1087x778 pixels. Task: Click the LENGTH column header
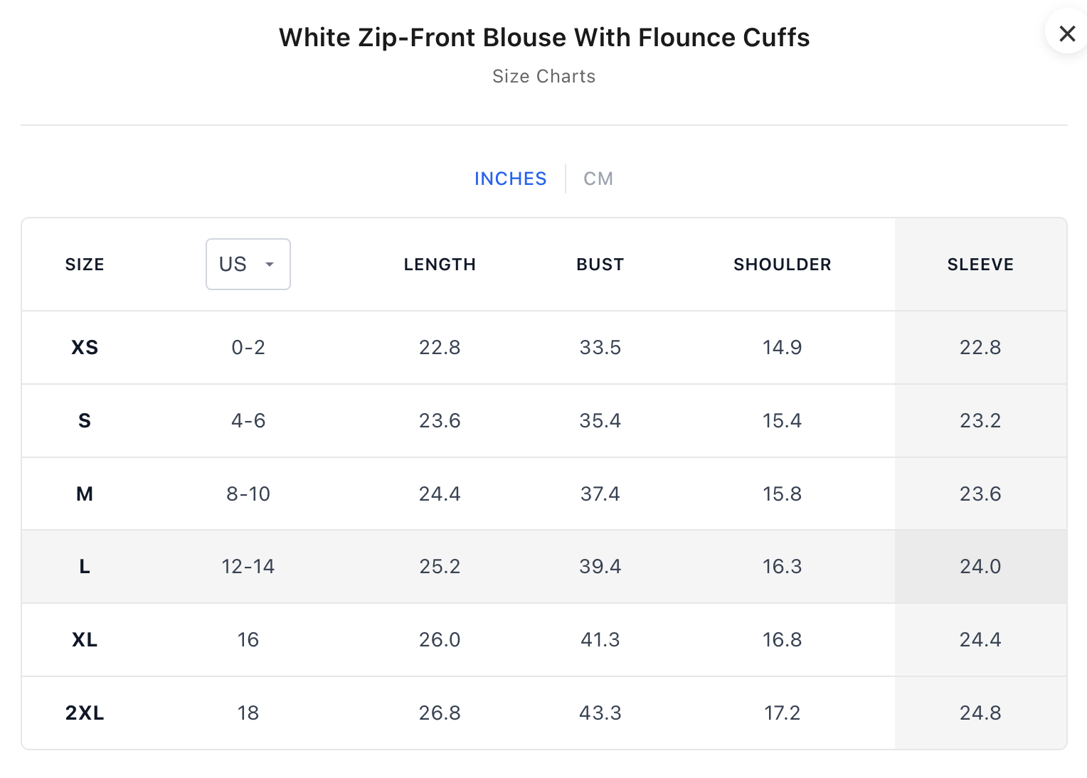coord(439,265)
